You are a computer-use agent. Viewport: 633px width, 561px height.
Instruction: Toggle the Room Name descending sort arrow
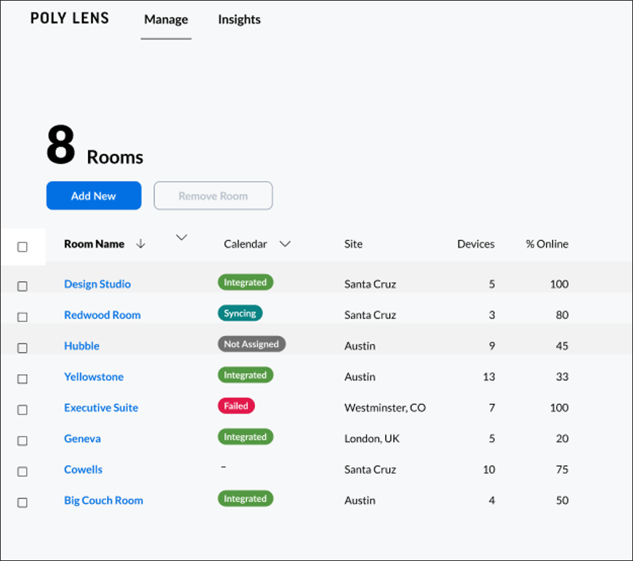coord(141,244)
